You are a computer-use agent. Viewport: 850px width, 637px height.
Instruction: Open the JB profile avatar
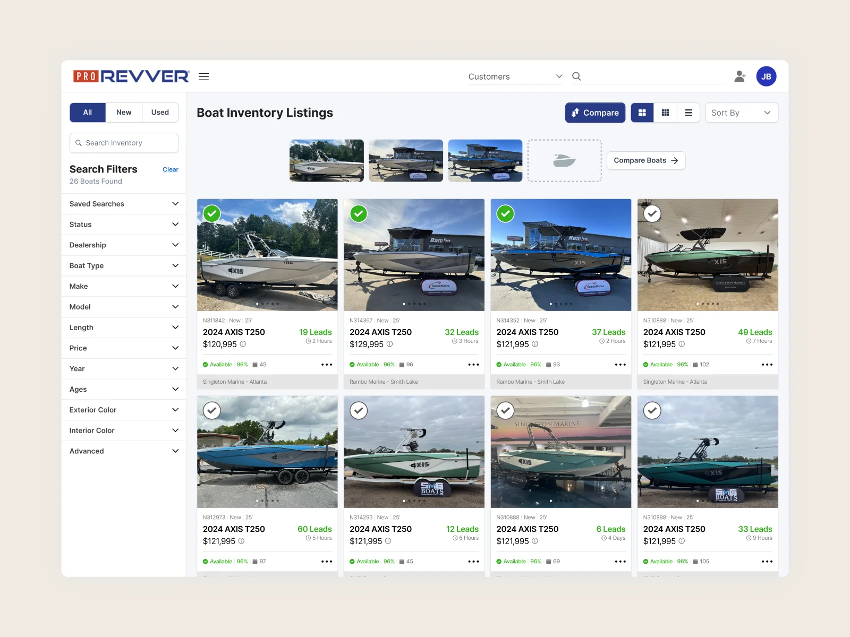click(x=766, y=76)
